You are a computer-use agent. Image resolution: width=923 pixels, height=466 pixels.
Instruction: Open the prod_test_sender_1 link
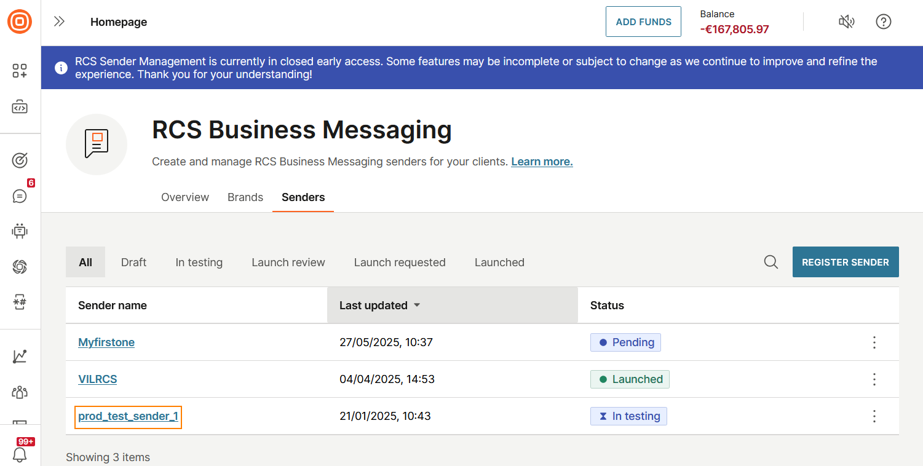click(128, 416)
